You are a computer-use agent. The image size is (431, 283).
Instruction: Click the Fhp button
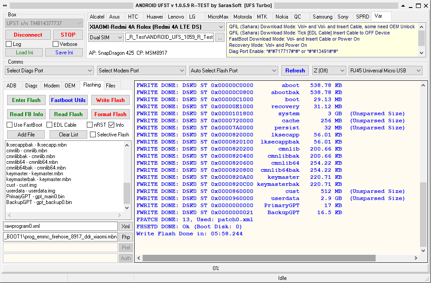[x=126, y=237]
